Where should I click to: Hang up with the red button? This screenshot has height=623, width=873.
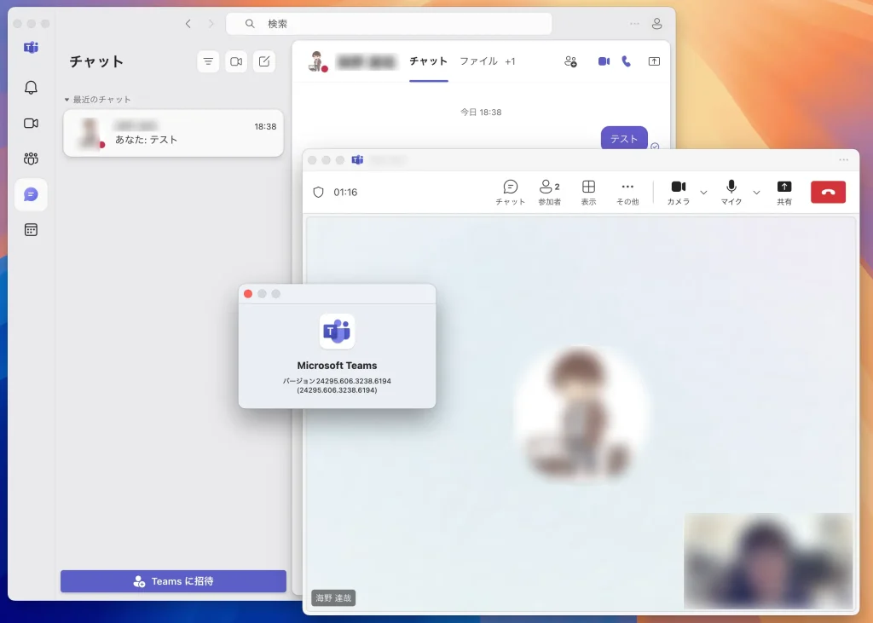(829, 192)
